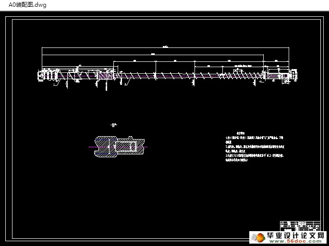Select the hatched cross-section detail view
The height and width of the screenshot is (246, 329).
point(118,146)
